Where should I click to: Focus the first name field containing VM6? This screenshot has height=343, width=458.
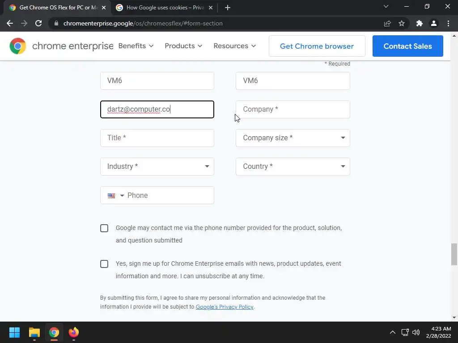[x=157, y=81]
